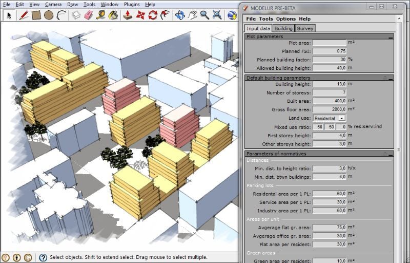Activate the Paint Bucket tool
The height and width of the screenshot is (263, 410).
[x=113, y=15]
